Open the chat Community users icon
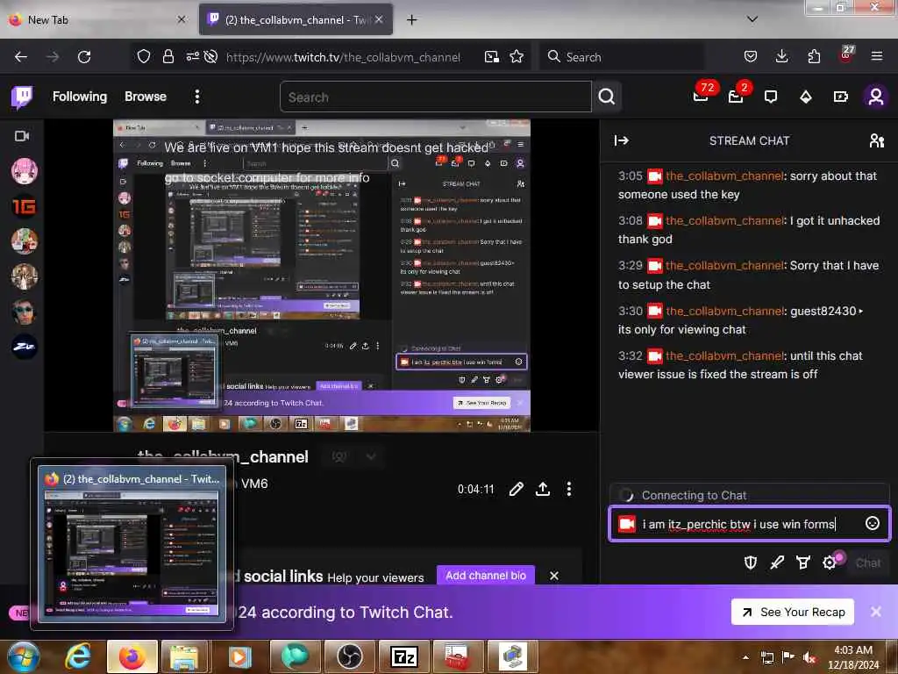 click(x=876, y=140)
